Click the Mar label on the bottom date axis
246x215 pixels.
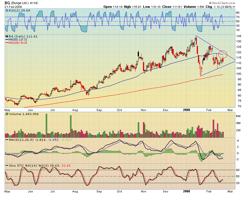click(230, 192)
